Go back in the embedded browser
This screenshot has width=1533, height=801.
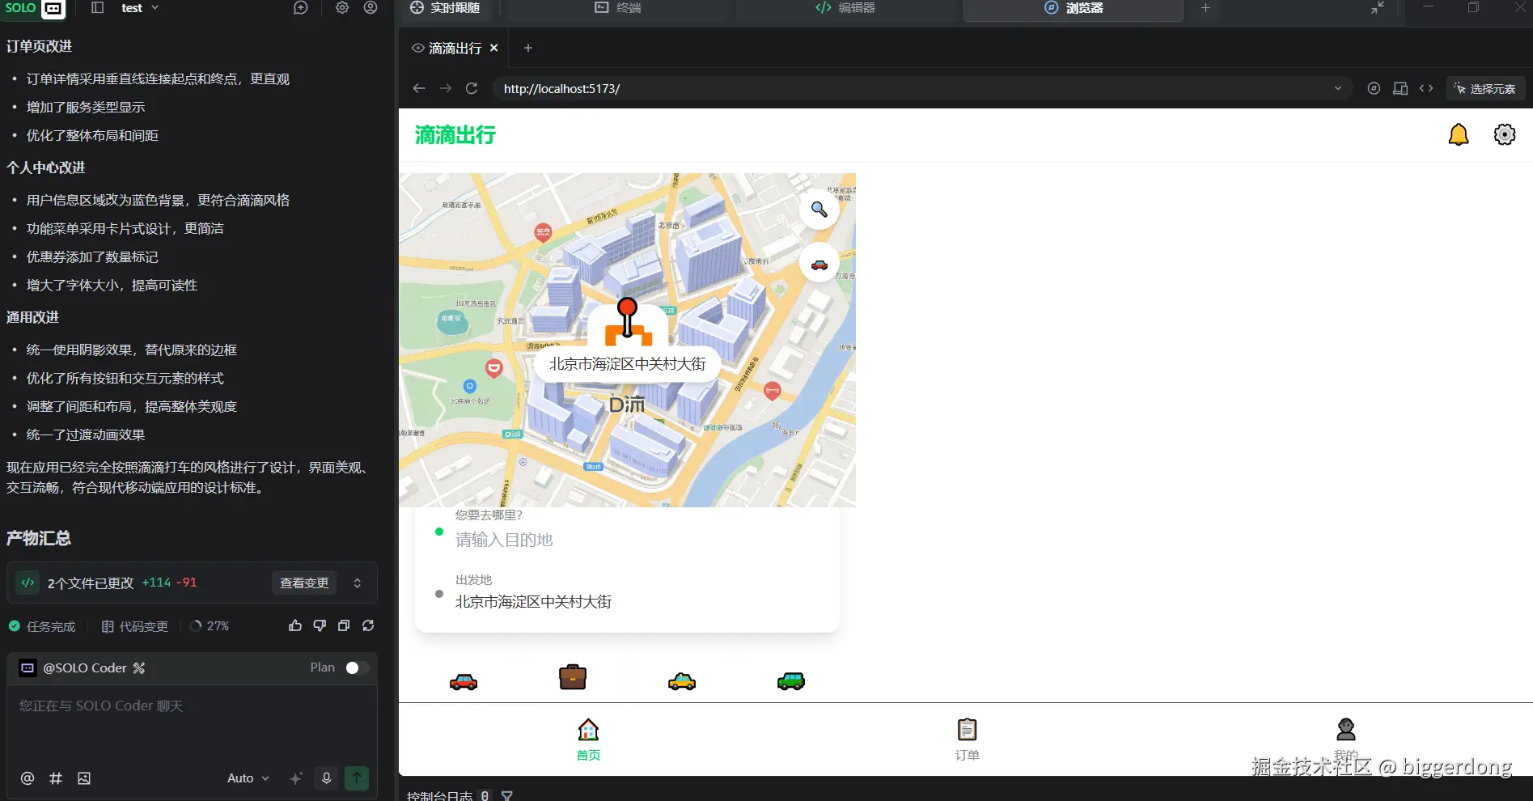click(419, 88)
